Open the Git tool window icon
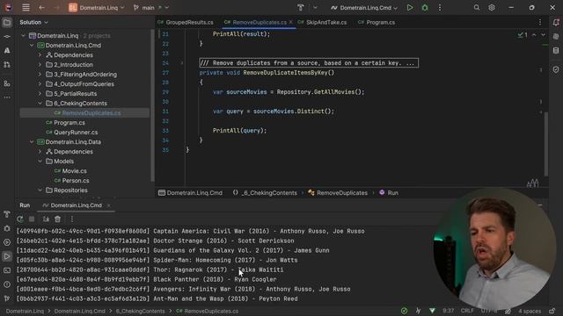The width and height of the screenshot is (563, 316). (x=7, y=298)
